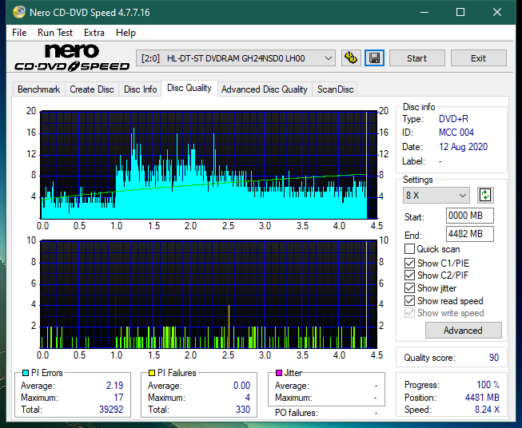Switch to Advanced Disc Quality tab

[x=265, y=89]
